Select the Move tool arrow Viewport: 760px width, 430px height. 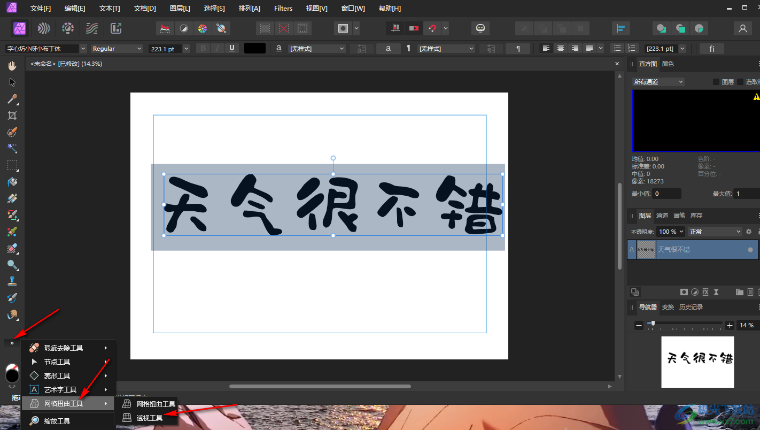[x=12, y=82]
